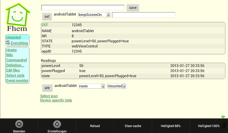Open the room attribute dropdown
228x133 pixels.
point(92,86)
